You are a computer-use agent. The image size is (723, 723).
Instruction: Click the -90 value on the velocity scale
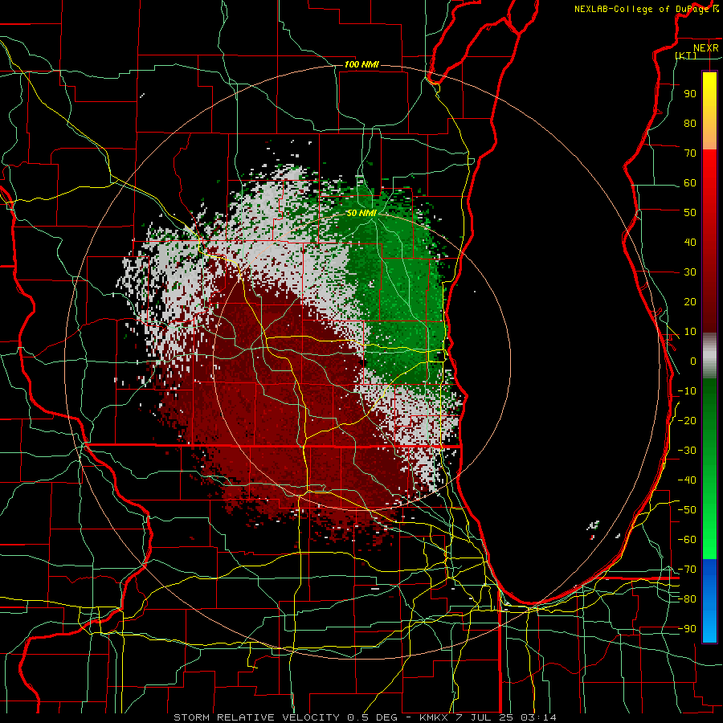(x=687, y=629)
